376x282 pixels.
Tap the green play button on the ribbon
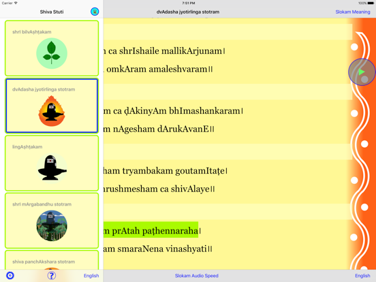(362, 72)
